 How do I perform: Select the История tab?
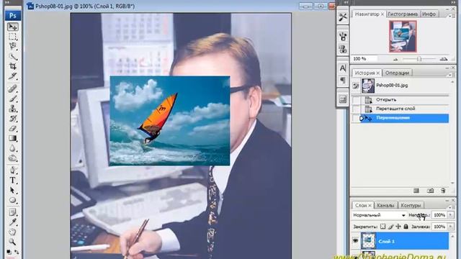pos(367,73)
